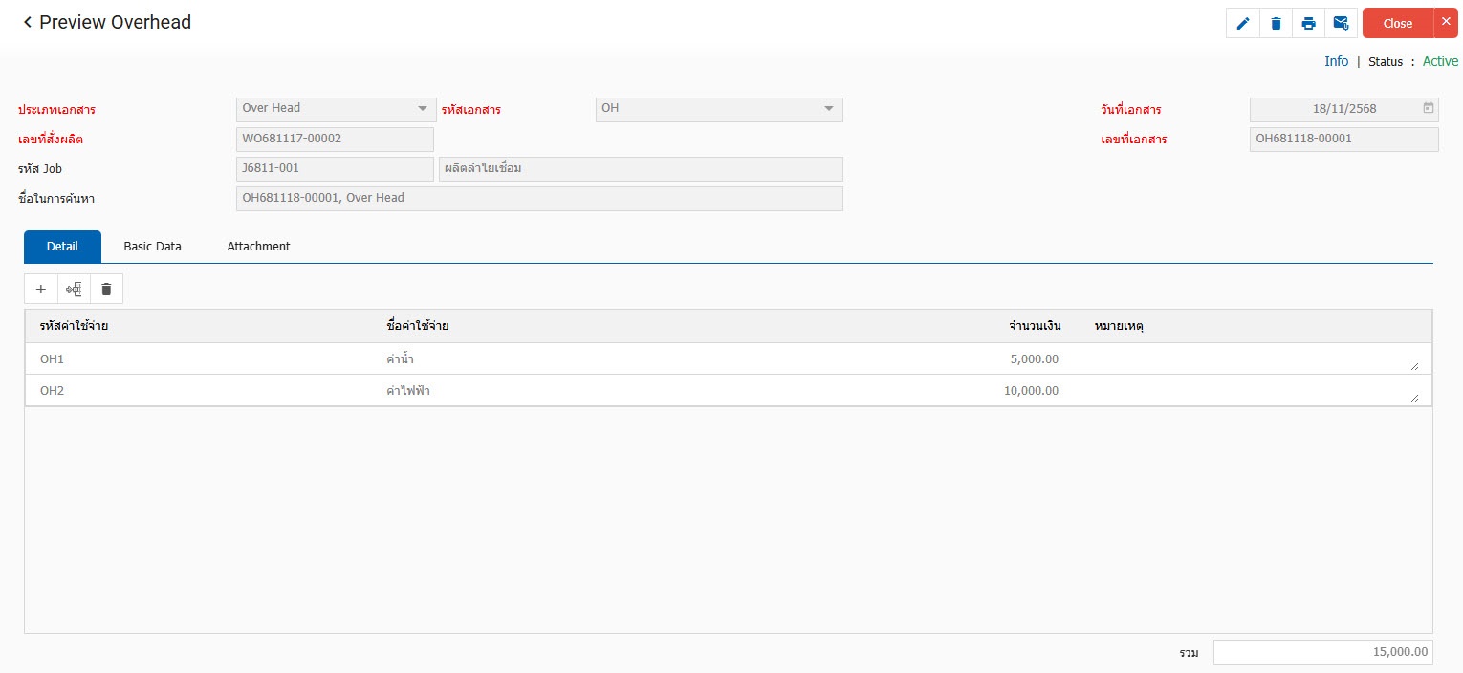The image size is (1463, 673).
Task: Switch to the Basic Data tab
Action: (x=152, y=247)
